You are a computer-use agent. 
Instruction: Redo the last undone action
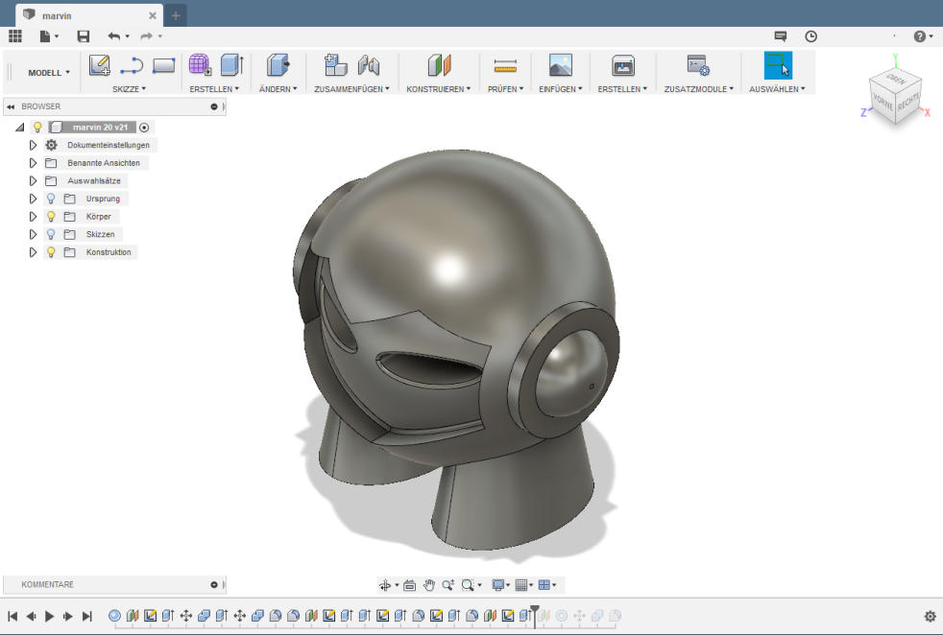point(146,36)
